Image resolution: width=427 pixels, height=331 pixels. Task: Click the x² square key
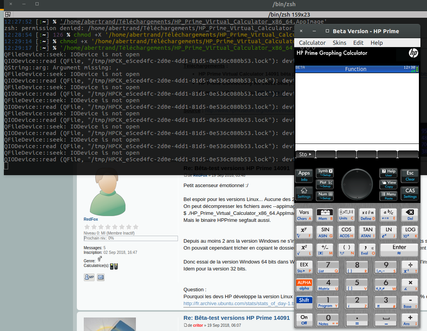(304, 250)
